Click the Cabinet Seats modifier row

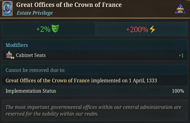pos(95,55)
